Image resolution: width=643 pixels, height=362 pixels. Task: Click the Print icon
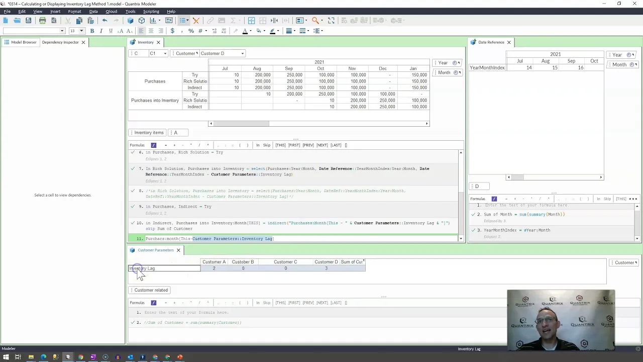pos(42,21)
